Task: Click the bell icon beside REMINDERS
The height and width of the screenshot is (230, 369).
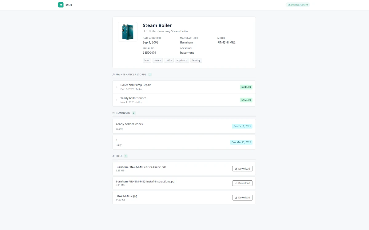Action: (x=113, y=113)
